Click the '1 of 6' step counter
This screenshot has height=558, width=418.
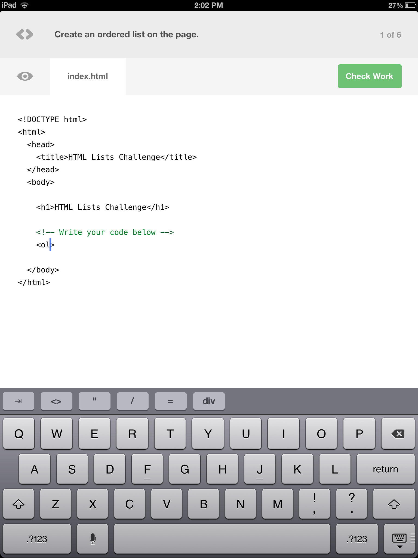pos(391,35)
